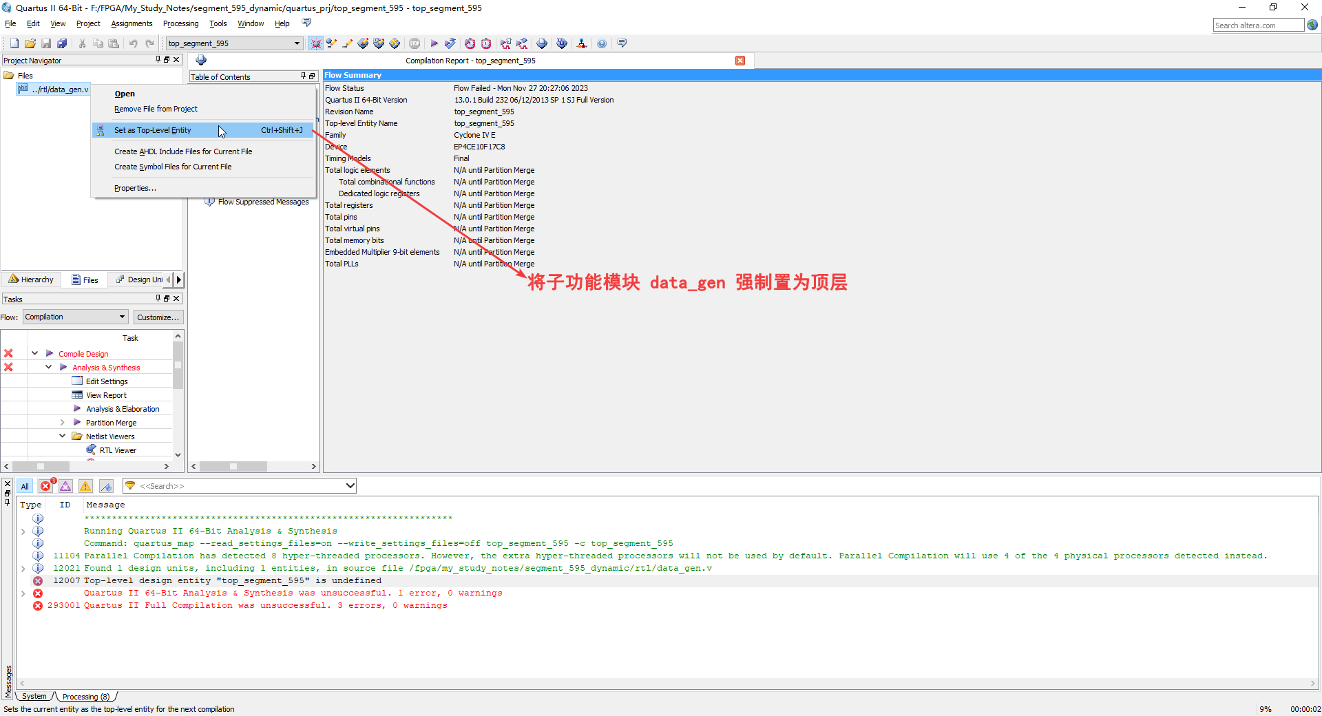Image resolution: width=1322 pixels, height=716 pixels.
Task: Click the Paste clipboard icon
Action: click(x=114, y=43)
